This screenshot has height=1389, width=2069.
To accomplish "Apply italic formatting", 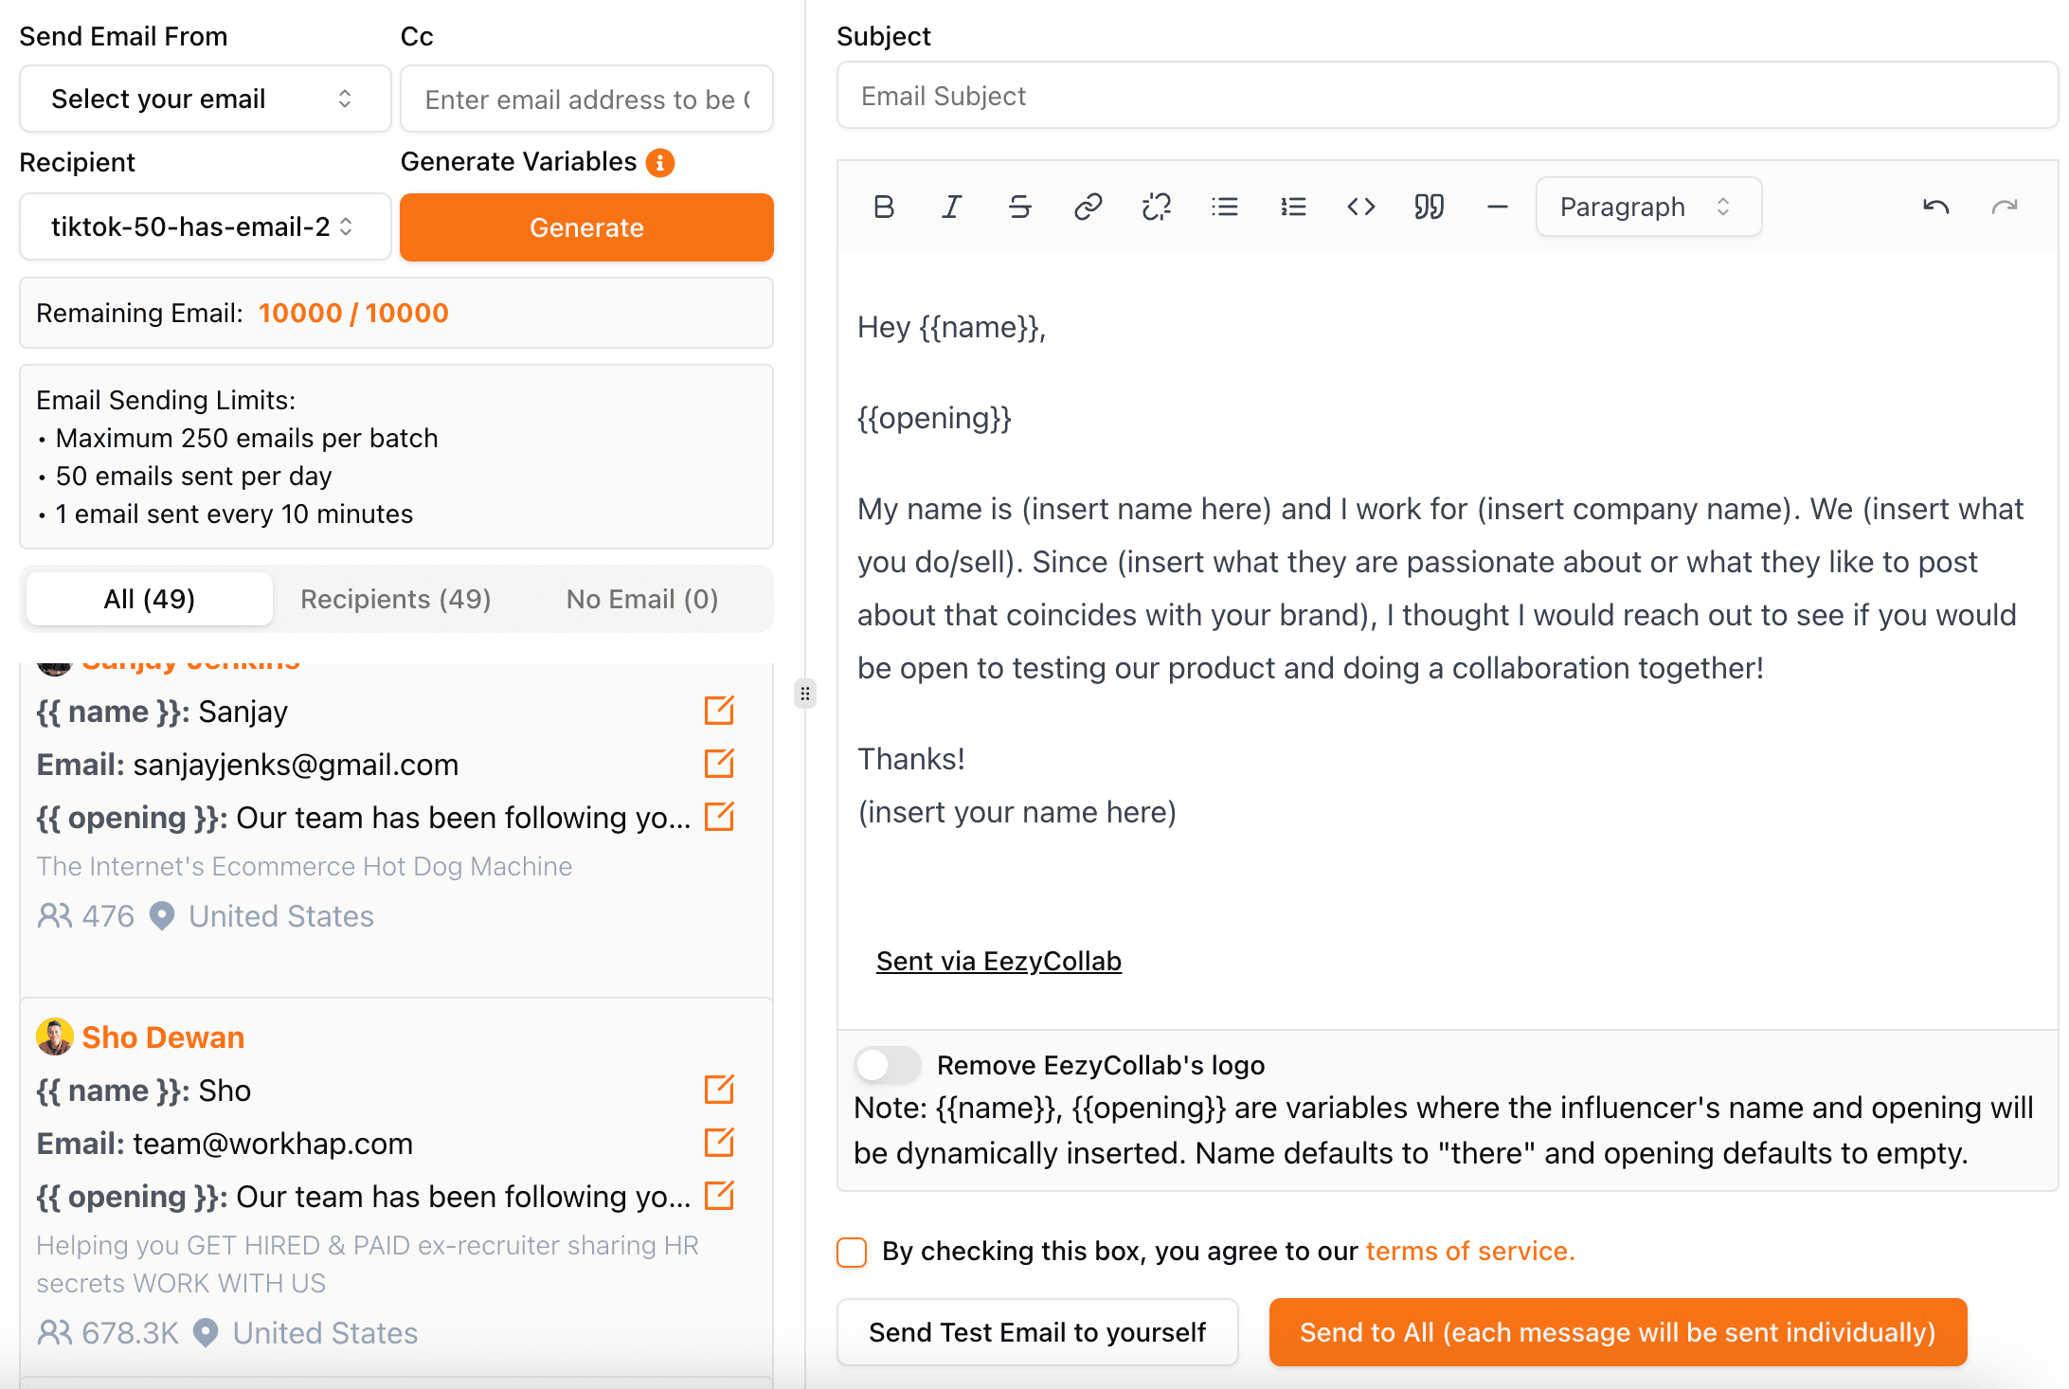I will (951, 207).
